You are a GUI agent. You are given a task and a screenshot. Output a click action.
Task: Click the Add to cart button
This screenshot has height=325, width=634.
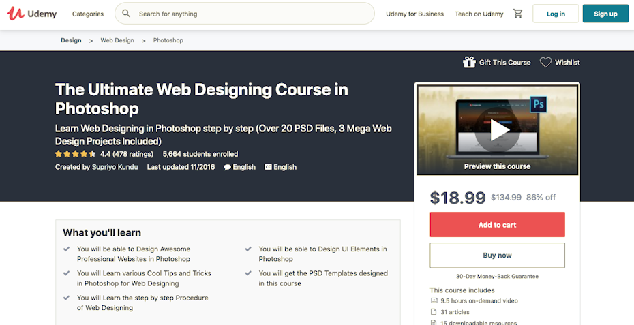point(497,225)
